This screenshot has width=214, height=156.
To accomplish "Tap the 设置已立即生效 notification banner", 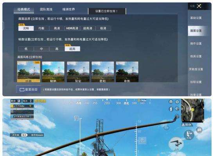I will [x=107, y=11].
